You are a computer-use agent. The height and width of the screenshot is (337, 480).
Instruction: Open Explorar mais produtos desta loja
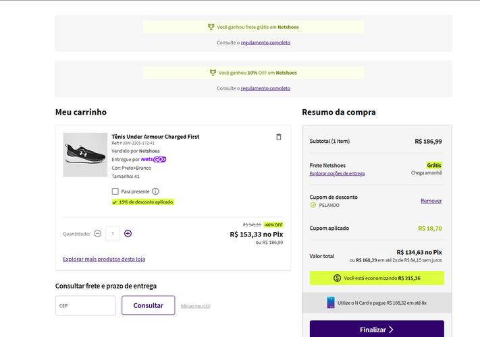104,259
